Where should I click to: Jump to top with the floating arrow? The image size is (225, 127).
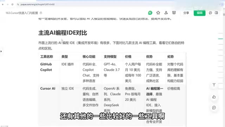214,85
